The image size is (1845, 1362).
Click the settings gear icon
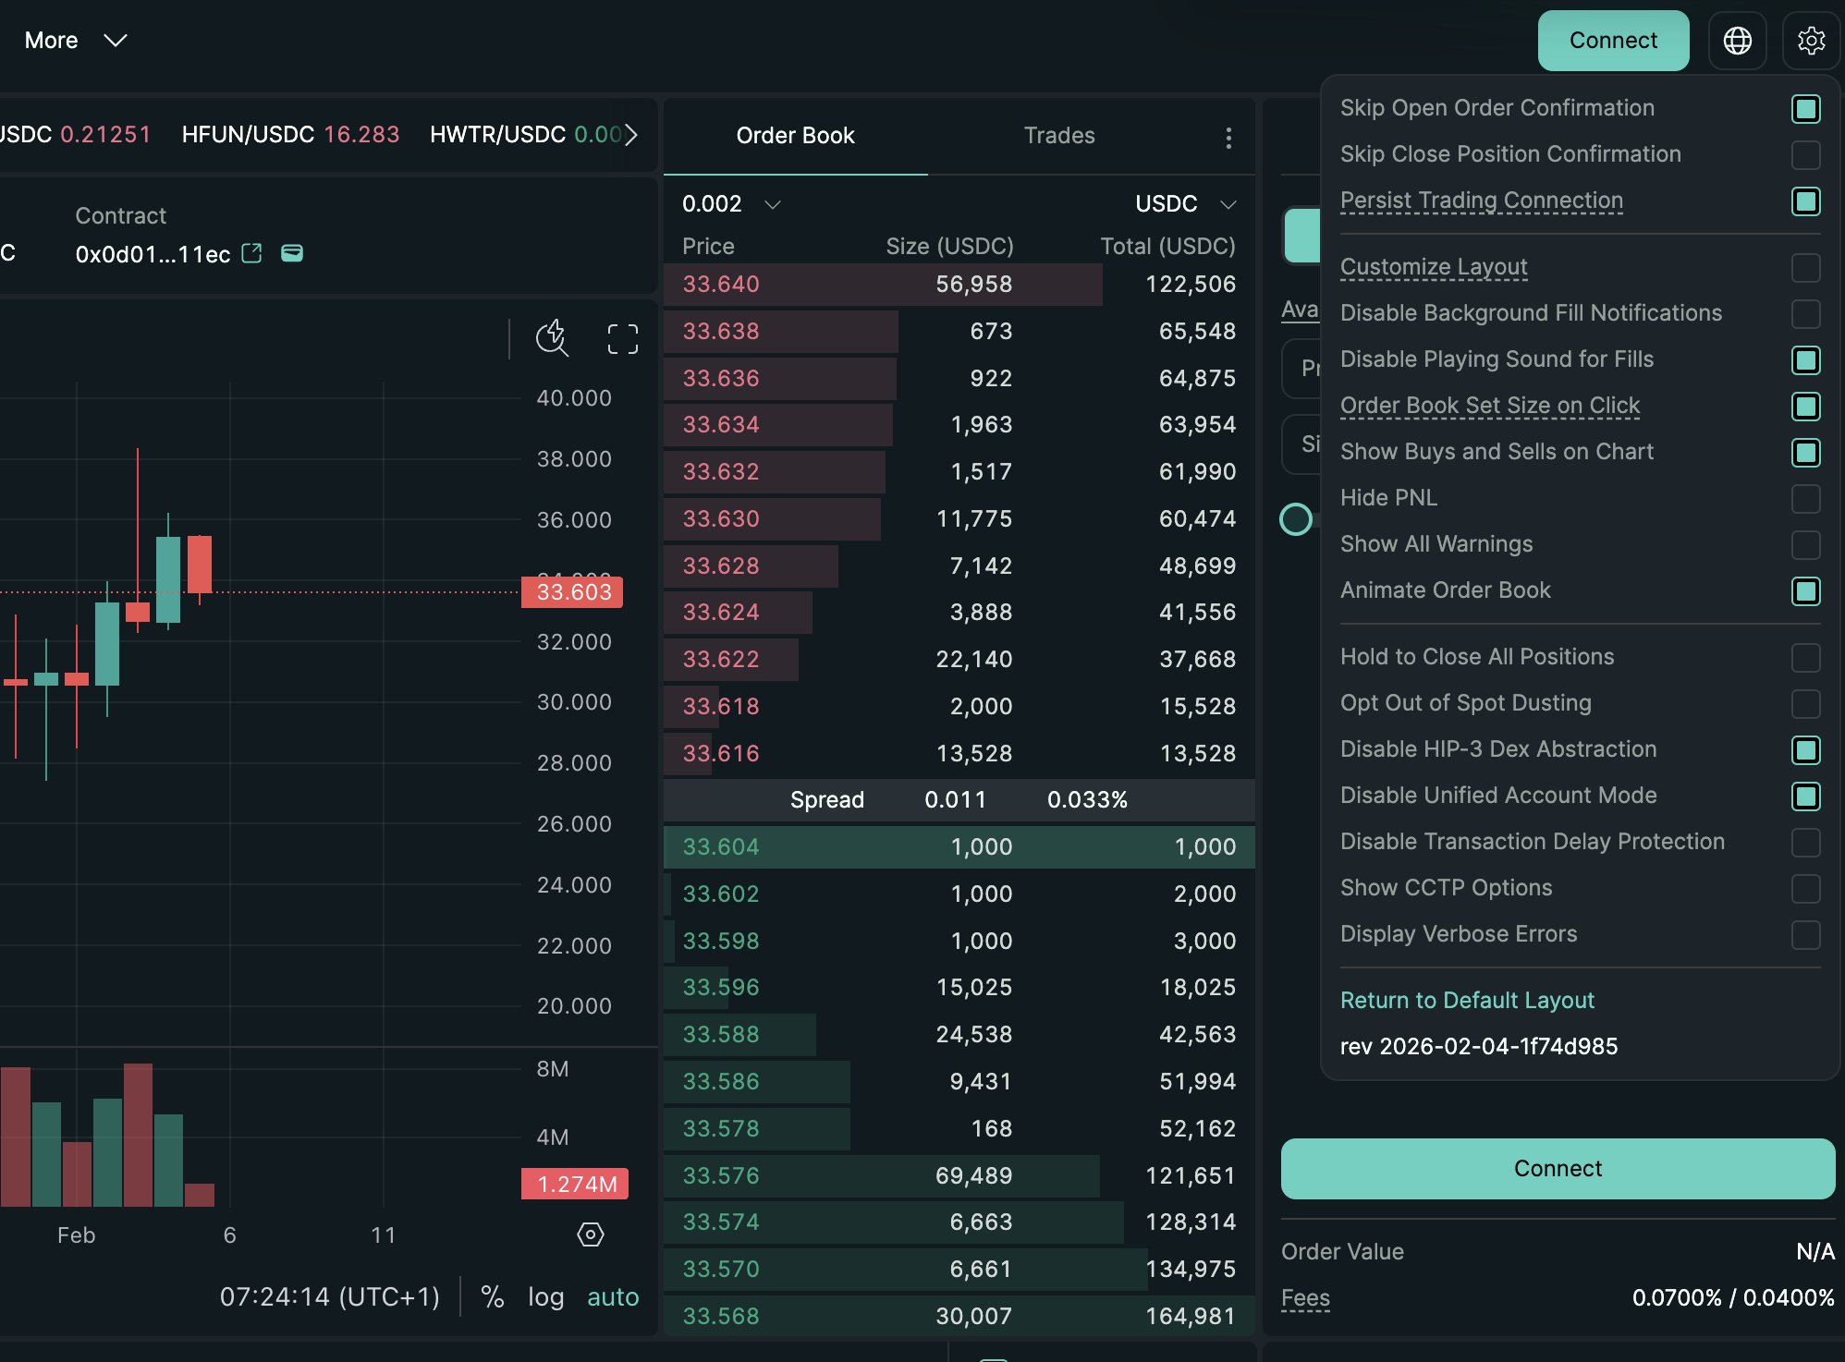click(x=1811, y=41)
